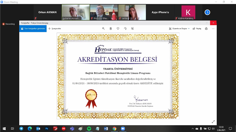Click the network icon in system tray

point(209,128)
